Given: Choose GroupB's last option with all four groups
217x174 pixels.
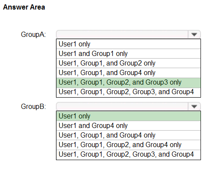Looking at the screenshot, I should (x=128, y=154).
